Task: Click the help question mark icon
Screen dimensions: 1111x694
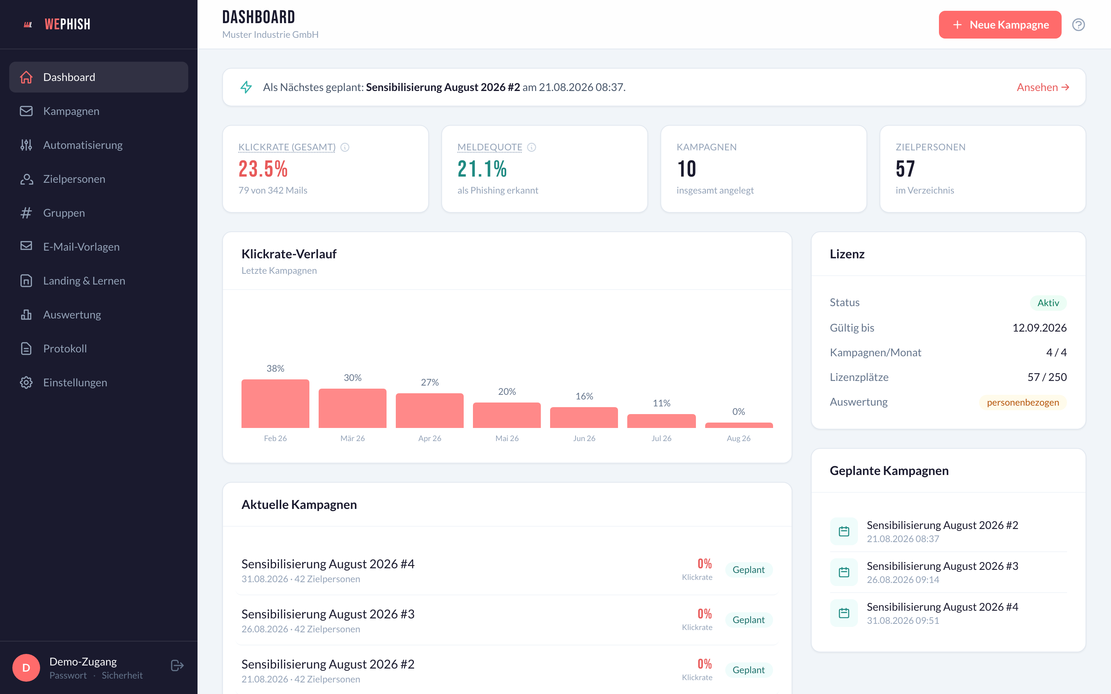Action: coord(1078,25)
